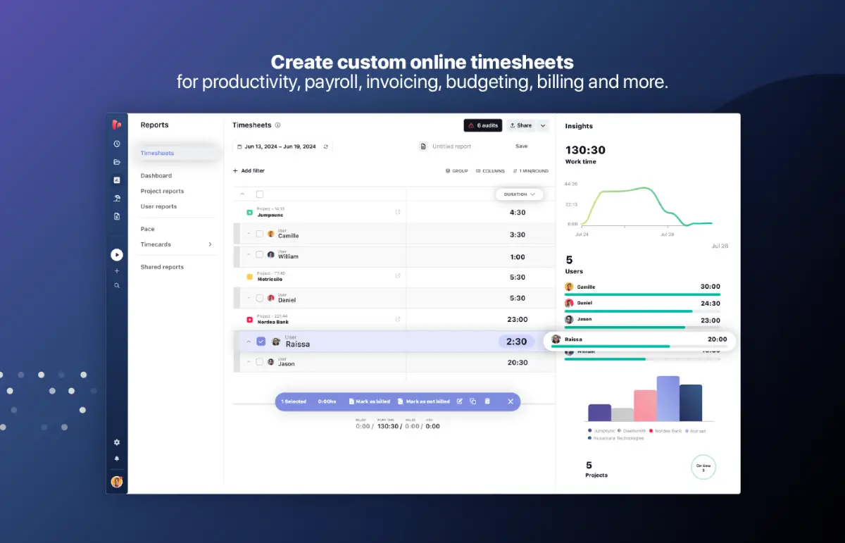Check the Camille row checkbox
This screenshot has width=845, height=543.
pos(259,234)
